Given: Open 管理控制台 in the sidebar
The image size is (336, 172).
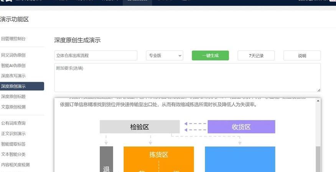Looking at the screenshot, I should [x=13, y=39].
